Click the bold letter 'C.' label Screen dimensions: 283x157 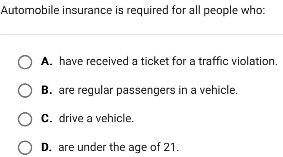(x=47, y=118)
